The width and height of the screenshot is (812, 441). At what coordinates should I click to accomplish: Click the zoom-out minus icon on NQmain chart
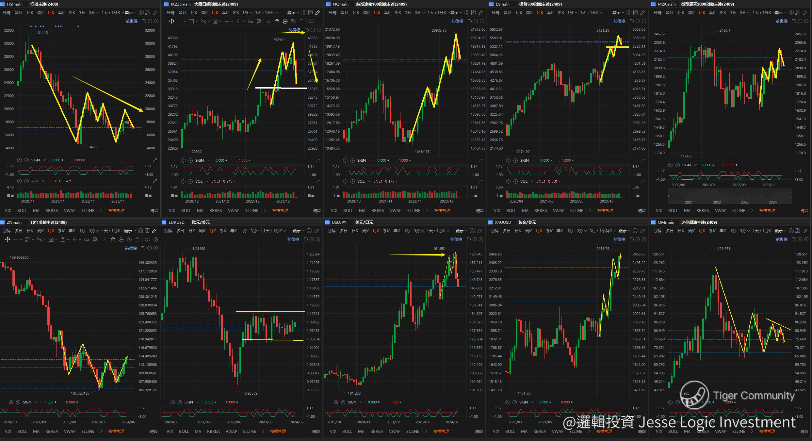(x=476, y=21)
